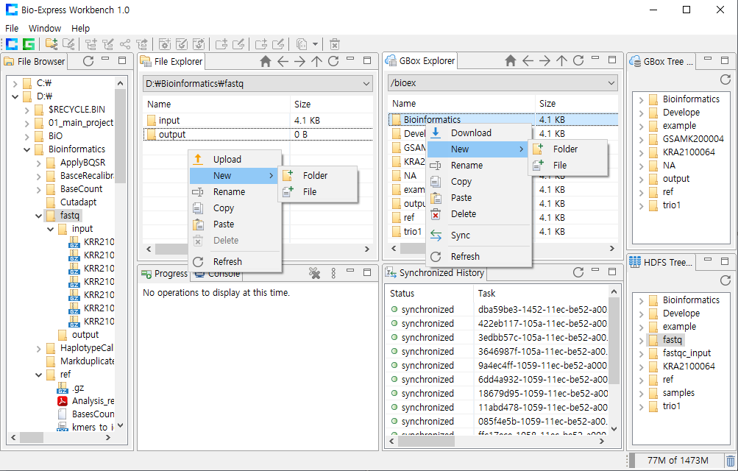Viewport: 738px width, 471px height.
Task: Go back in GBox Explorer
Action: point(528,60)
